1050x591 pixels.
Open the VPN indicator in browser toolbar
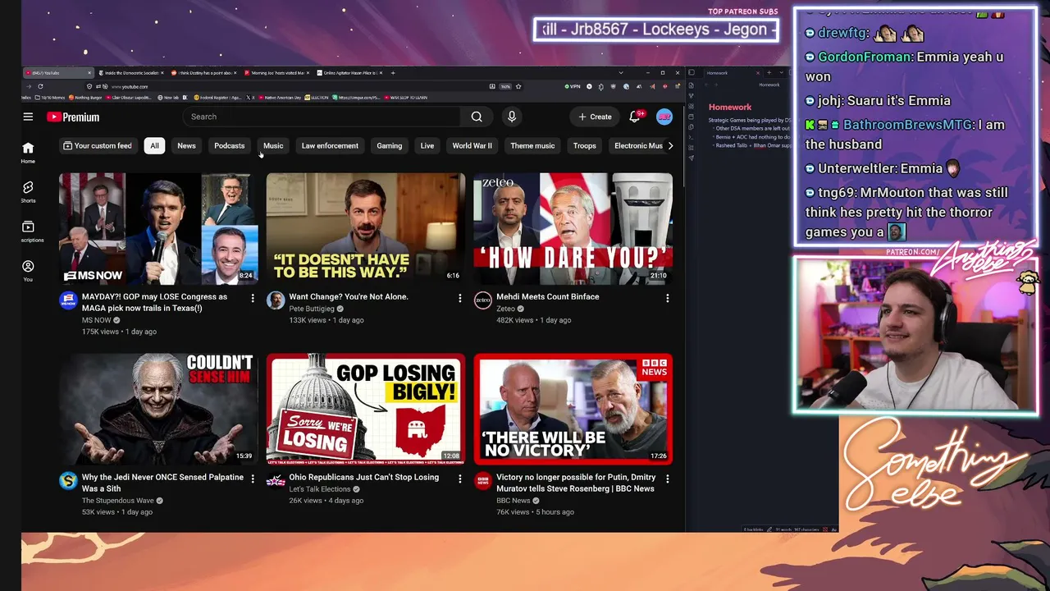572,86
